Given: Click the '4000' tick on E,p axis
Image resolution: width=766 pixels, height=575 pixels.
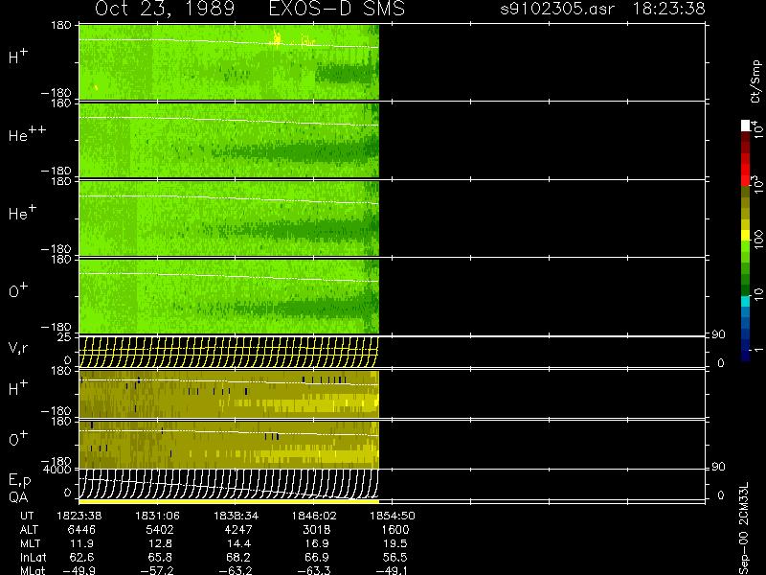Looking at the screenshot, I should coord(56,470).
